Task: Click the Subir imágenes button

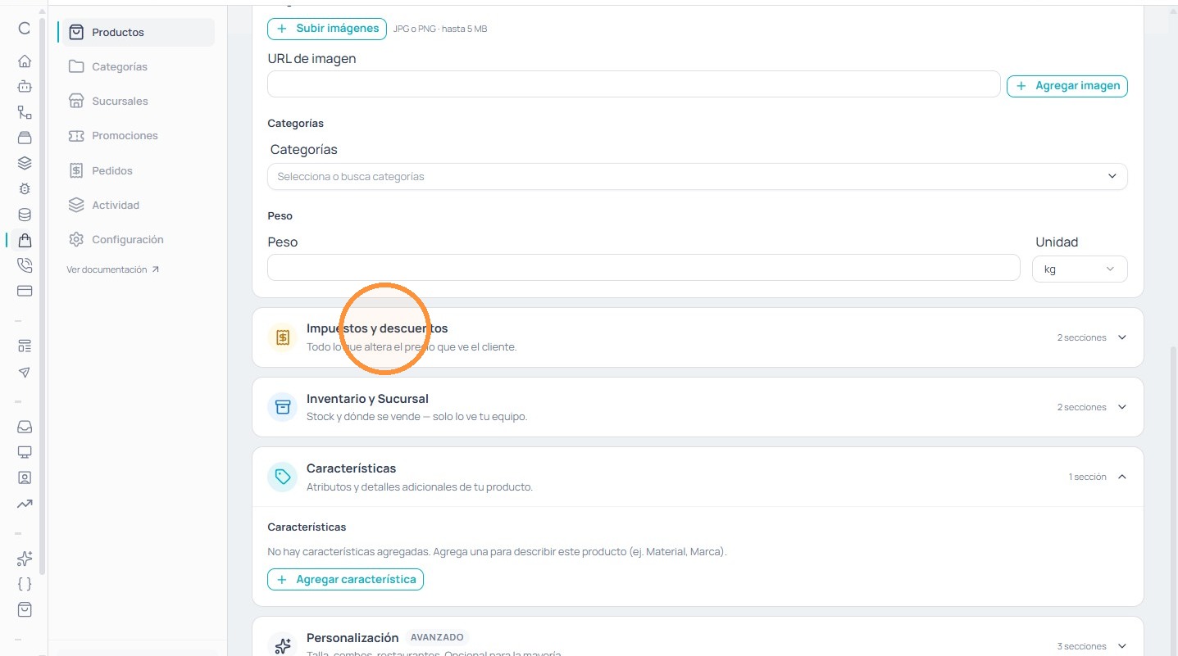Action: [327, 29]
